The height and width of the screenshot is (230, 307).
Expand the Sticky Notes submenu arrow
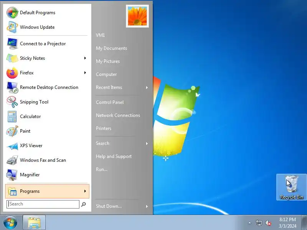coord(85,58)
